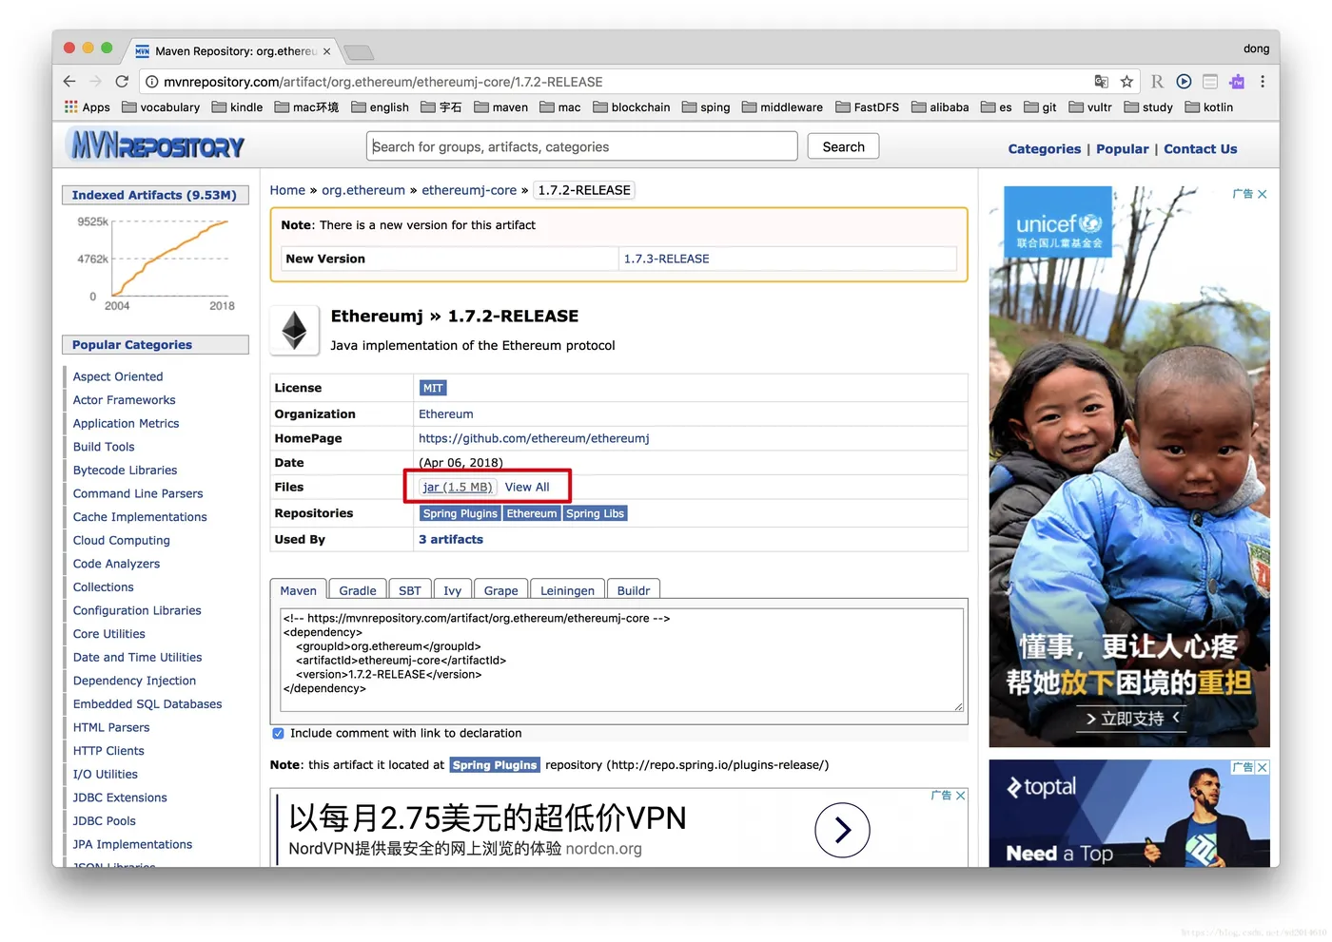This screenshot has height=942, width=1332.
Task: Close the NordVPN banner ad
Action: pos(961,796)
